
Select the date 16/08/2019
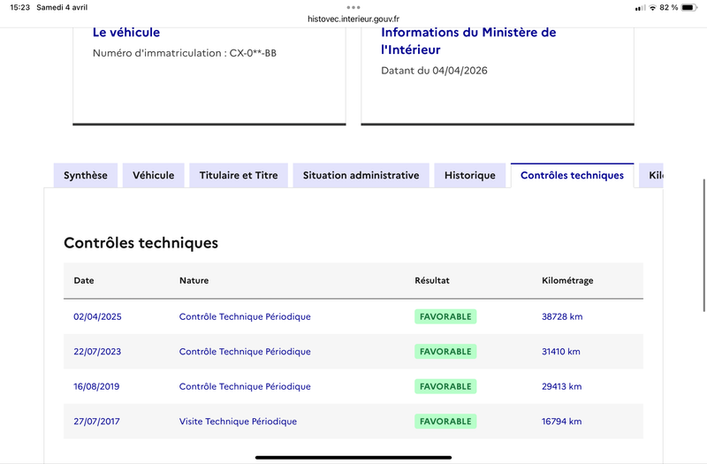point(96,386)
